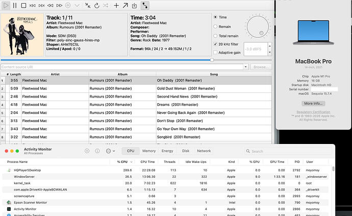352x216 pixels.
Task: Click the blue track seek bar handle
Action: [x=212, y=60]
